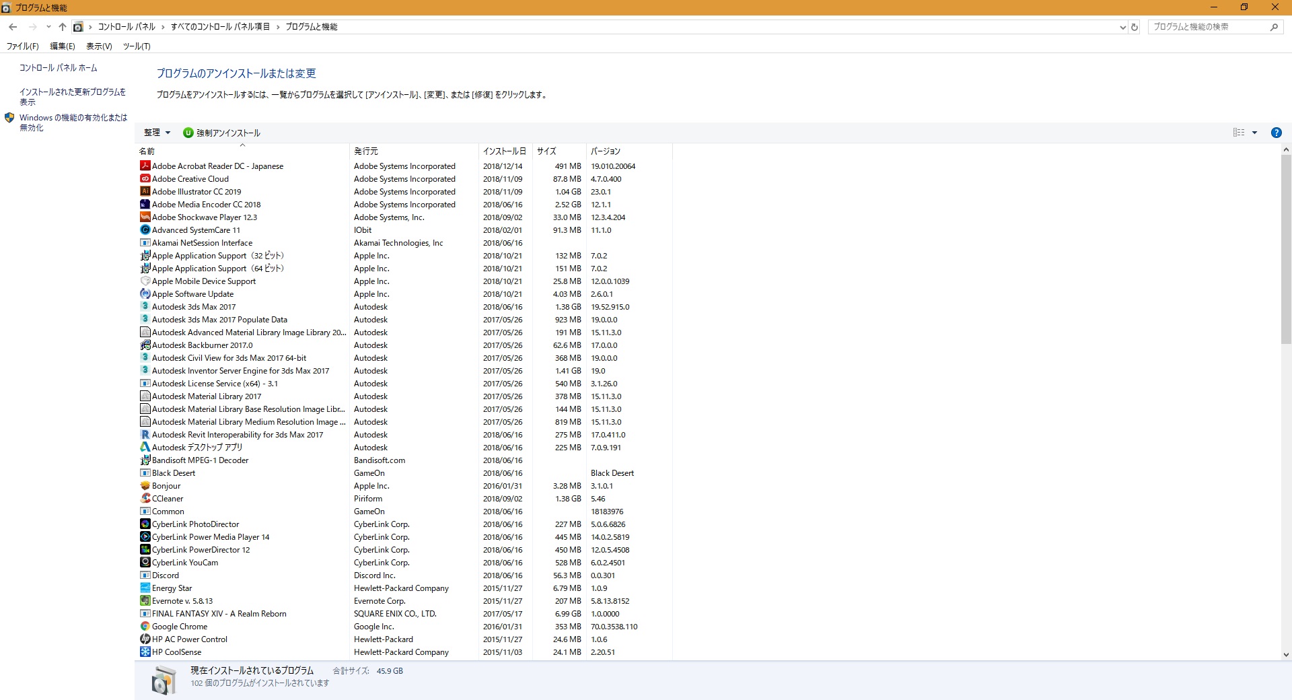Open the ツール(T) menu
This screenshot has height=700, width=1292.
(x=137, y=46)
